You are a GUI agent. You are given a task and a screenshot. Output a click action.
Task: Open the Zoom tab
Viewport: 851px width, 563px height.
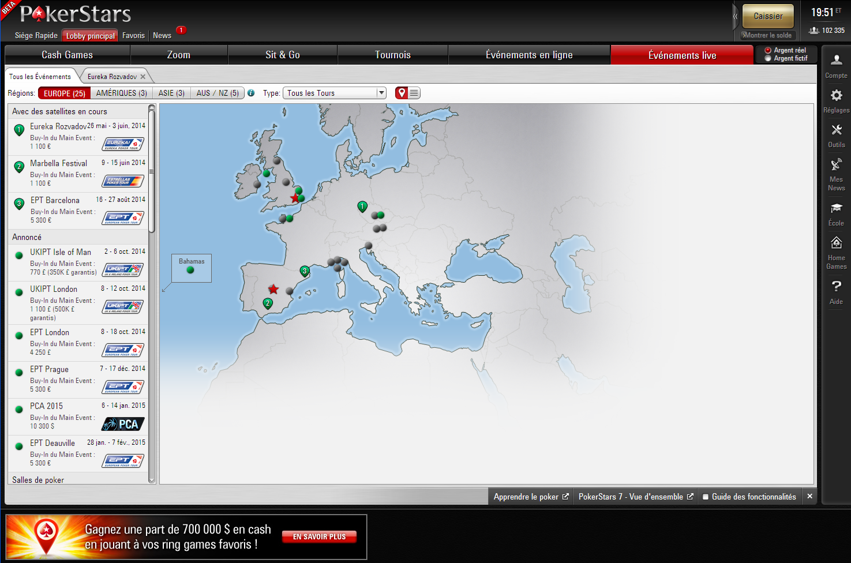click(179, 55)
